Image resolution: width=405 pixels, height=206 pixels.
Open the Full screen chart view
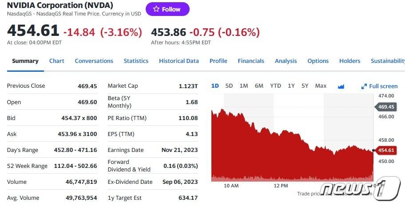[380, 86]
